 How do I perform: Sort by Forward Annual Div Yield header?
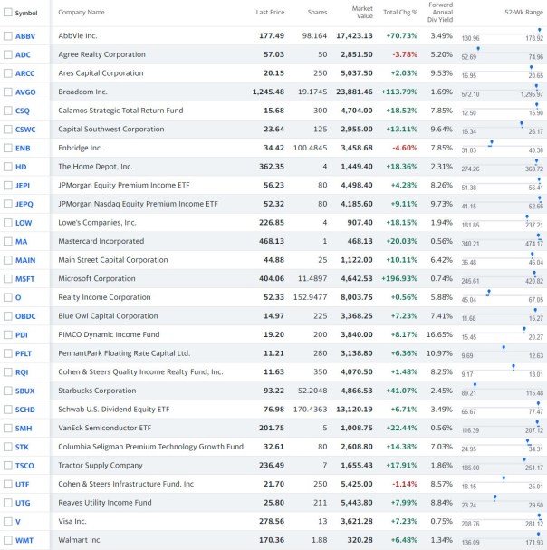point(440,13)
